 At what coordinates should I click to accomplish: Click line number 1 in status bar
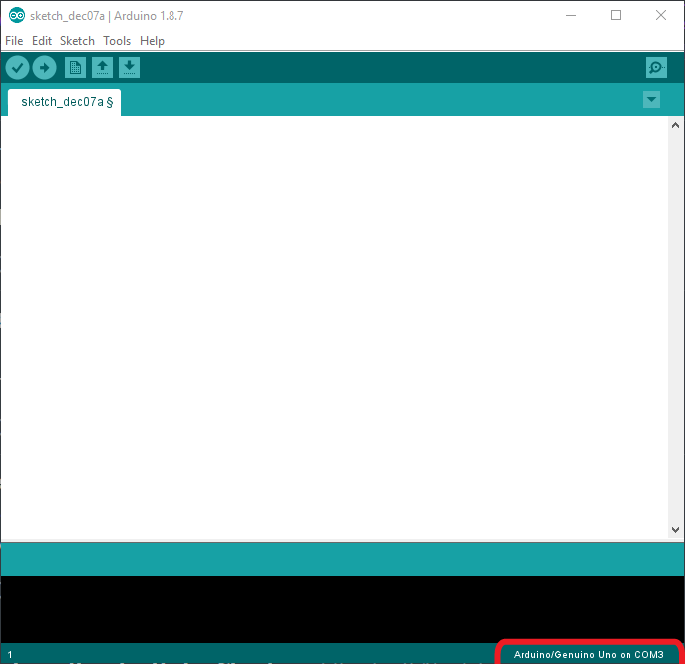(x=10, y=655)
